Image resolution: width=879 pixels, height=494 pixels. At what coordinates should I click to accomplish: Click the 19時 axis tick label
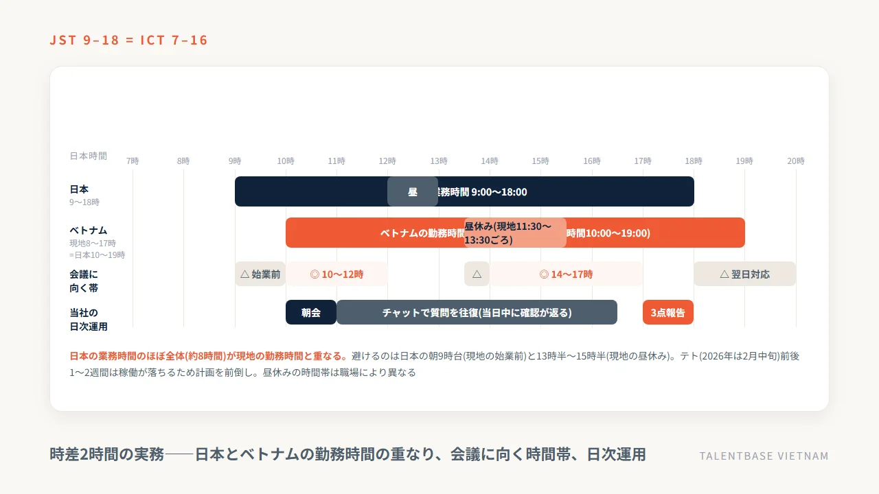[744, 161]
